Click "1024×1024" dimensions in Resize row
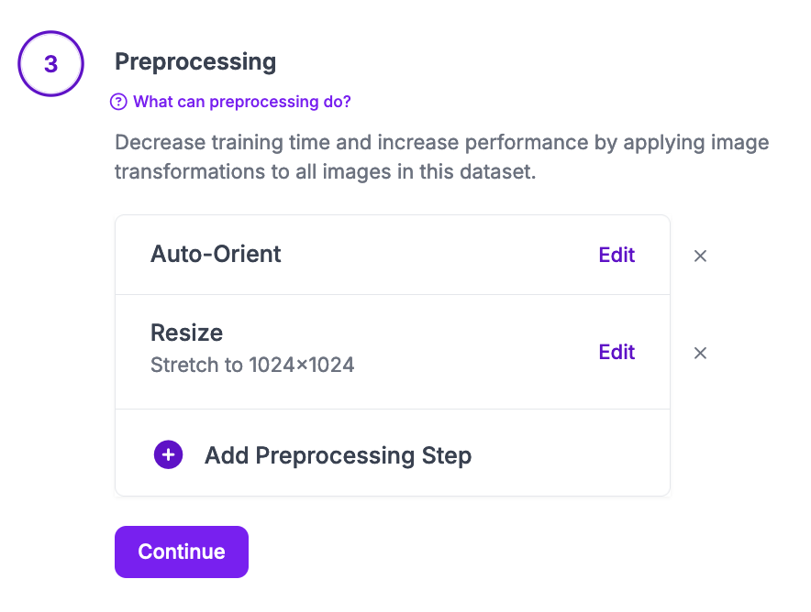This screenshot has height=612, width=811. pos(302,365)
